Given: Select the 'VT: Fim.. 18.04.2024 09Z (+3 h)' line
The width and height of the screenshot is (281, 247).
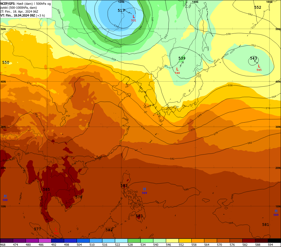Looking at the screenshot, I should point(22,15).
